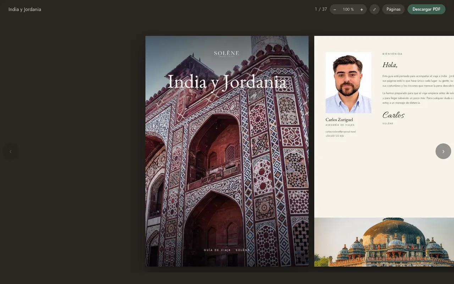The height and width of the screenshot is (284, 454).
Task: Click the 1 / 37 page counter
Action: pyautogui.click(x=321, y=9)
